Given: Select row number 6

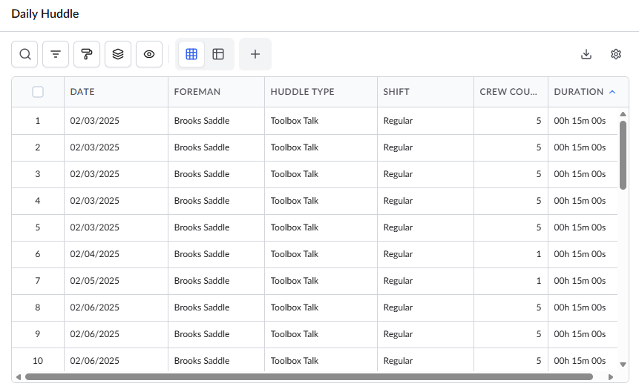Looking at the screenshot, I should click(x=38, y=254).
